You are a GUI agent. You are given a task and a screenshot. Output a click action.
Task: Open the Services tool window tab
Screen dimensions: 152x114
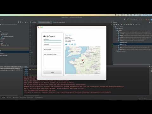click(30, 97)
